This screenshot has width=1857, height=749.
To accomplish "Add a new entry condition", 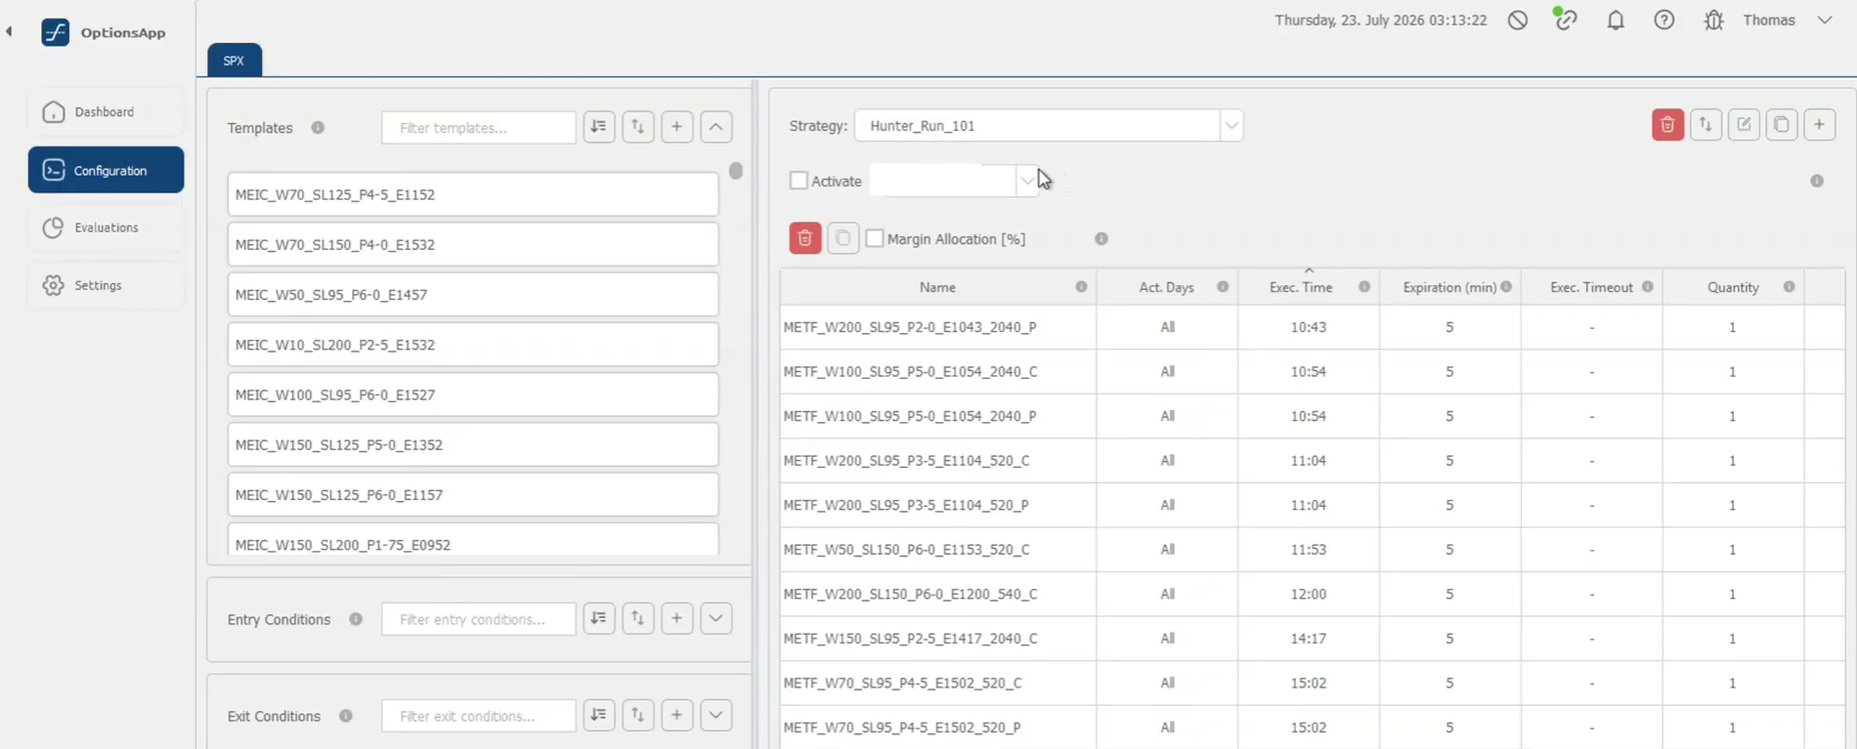I will tap(677, 618).
